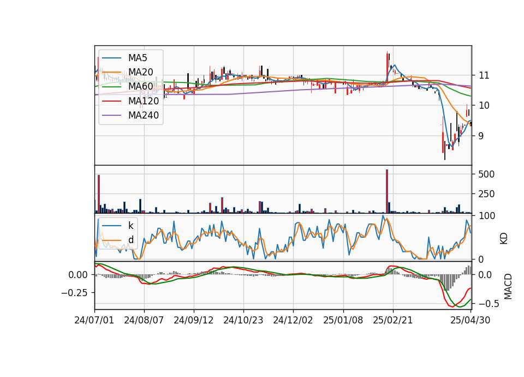
Task: Click the orange MA20 legend line sample
Action: 111,72
